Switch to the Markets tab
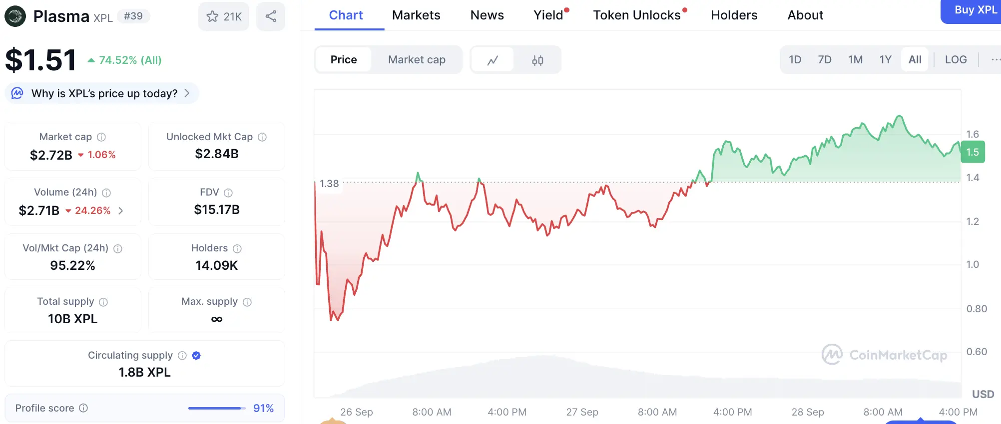Image resolution: width=1001 pixels, height=424 pixels. click(x=416, y=15)
